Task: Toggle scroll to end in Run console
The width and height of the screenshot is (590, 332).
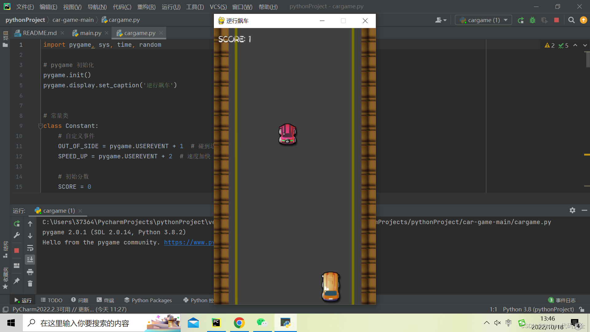Action: click(30, 260)
